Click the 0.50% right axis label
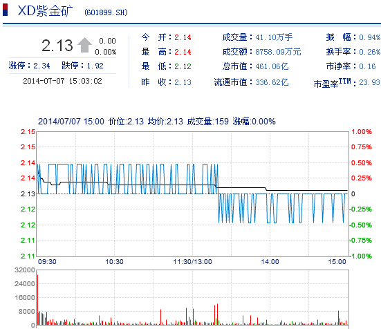Screen dimensions: 381x329 coord(362,163)
